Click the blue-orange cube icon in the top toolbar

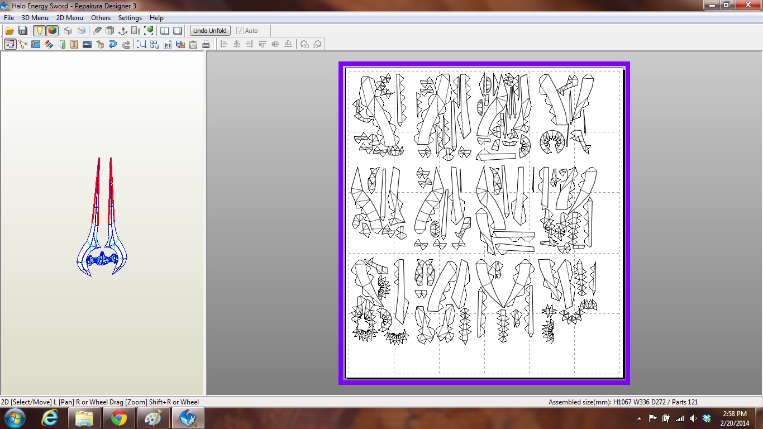tap(82, 31)
